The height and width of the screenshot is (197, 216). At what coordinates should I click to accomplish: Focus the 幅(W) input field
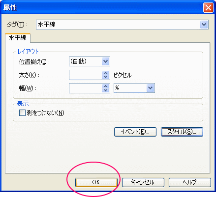tap(86, 88)
